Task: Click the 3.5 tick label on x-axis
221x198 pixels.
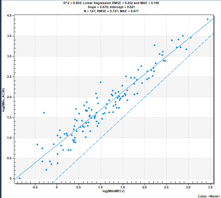Action: click(x=210, y=187)
